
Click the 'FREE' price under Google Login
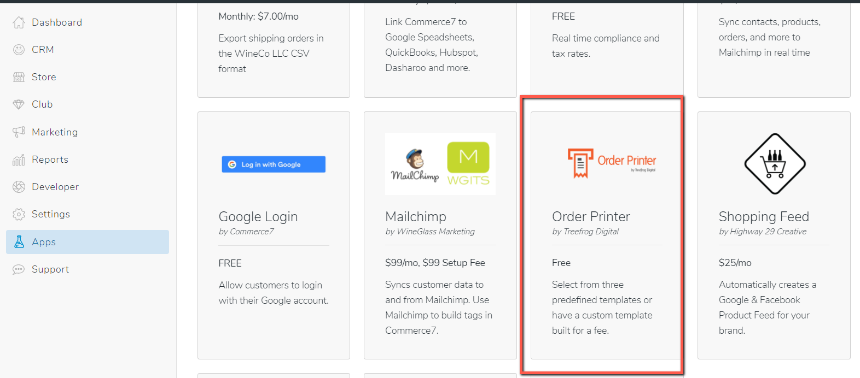[x=230, y=263]
